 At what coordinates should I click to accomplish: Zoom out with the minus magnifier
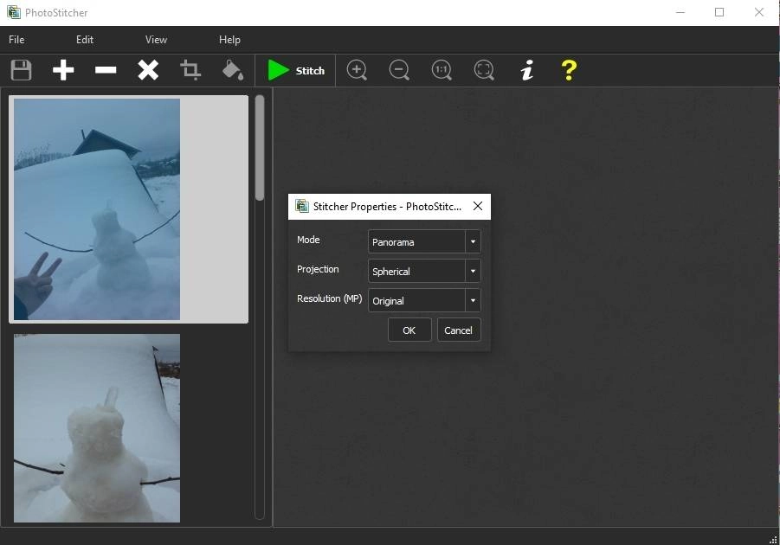399,70
